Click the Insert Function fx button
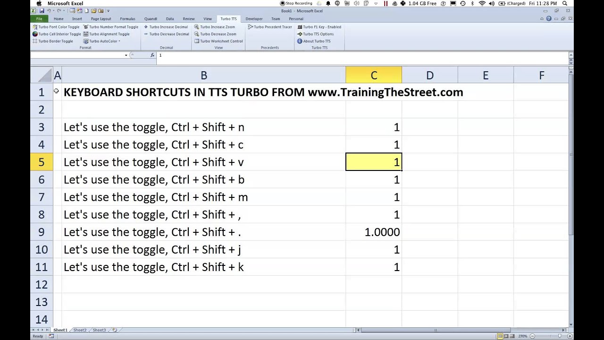Viewport: 604px width, 340px height. click(x=152, y=55)
